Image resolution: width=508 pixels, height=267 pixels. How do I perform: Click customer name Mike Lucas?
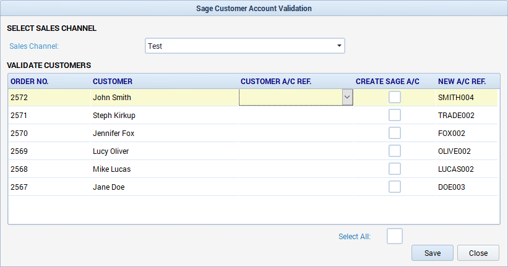pyautogui.click(x=111, y=169)
